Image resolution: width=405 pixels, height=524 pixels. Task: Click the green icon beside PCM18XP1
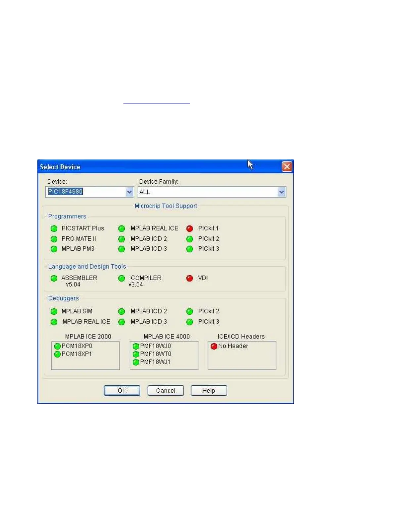coord(58,354)
